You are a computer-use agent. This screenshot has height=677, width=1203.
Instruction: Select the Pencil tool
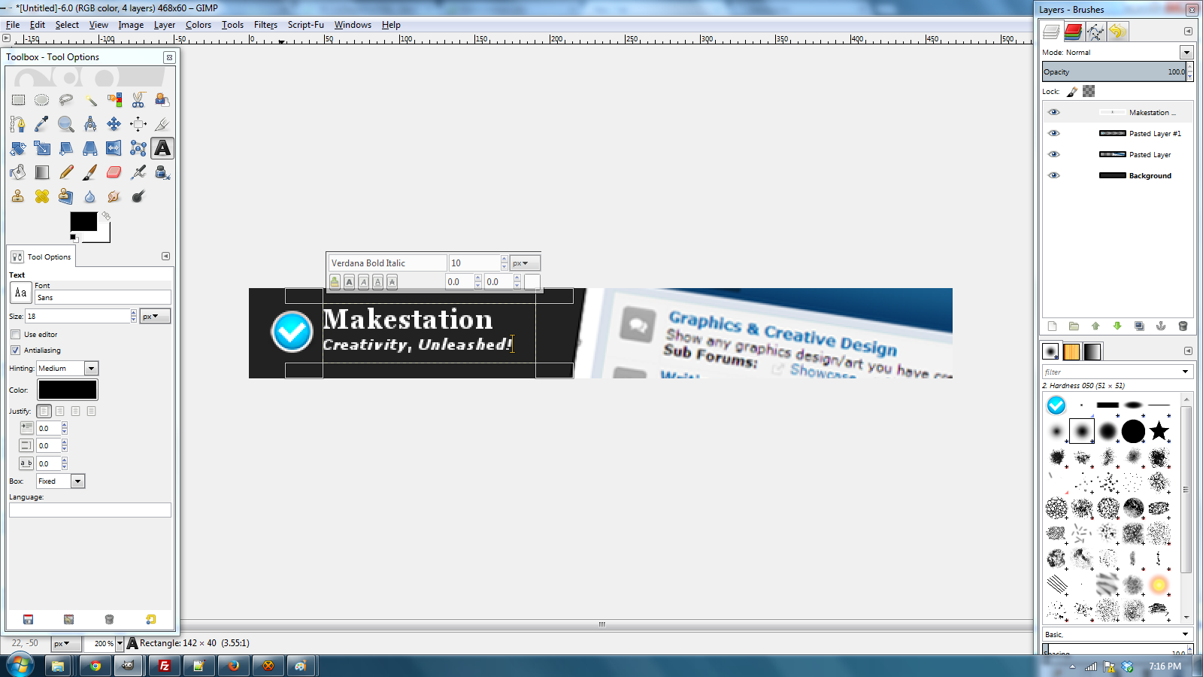click(x=66, y=172)
